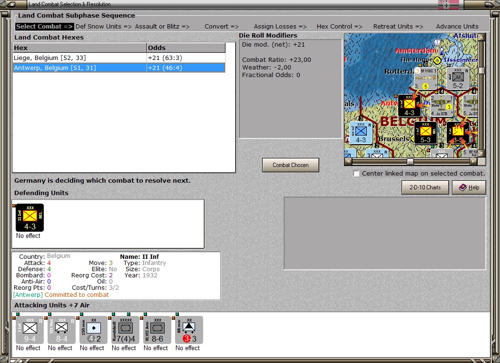Select the 88 mm anti-aircraft counter

tap(189, 330)
